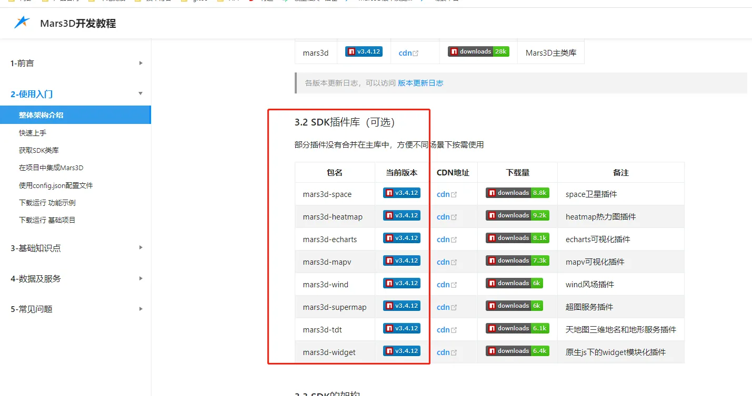This screenshot has width=752, height=396.
Task: Click the Mars3D主类库 remark cell
Action: 551,53
